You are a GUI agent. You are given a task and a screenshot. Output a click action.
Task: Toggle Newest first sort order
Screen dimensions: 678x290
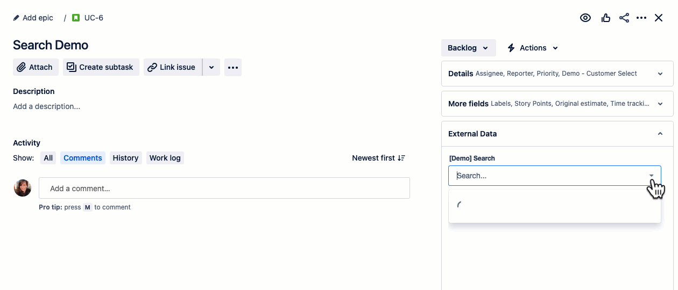(x=378, y=158)
